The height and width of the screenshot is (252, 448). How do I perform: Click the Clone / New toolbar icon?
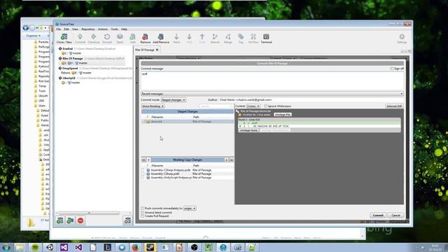(64, 38)
